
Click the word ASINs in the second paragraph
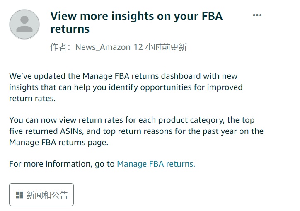[x=72, y=131]
